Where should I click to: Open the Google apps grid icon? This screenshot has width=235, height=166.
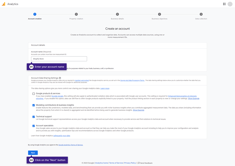224,4
